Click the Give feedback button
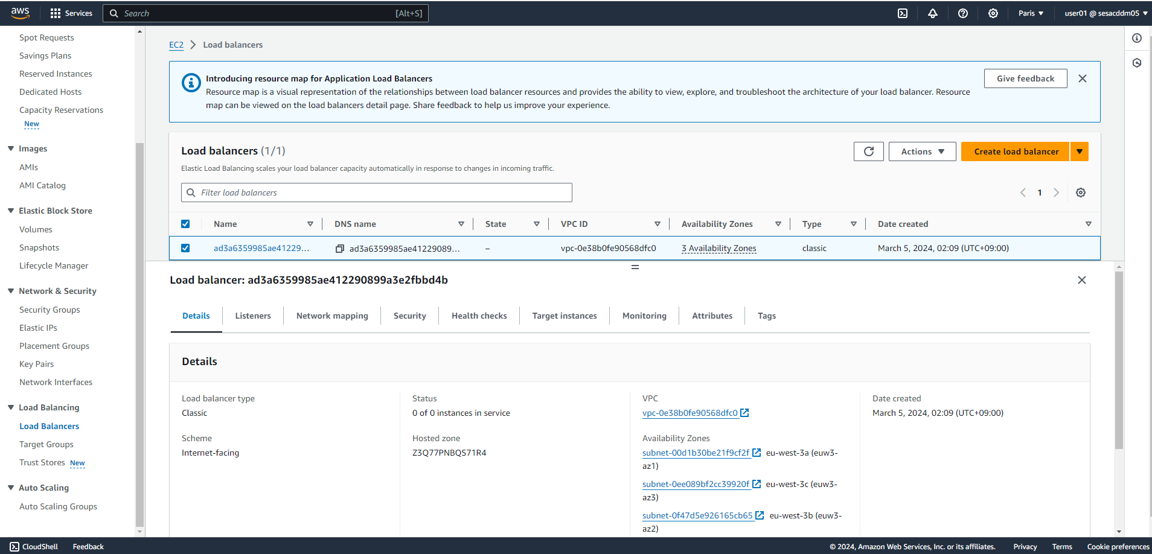This screenshot has width=1152, height=554. coord(1025,78)
